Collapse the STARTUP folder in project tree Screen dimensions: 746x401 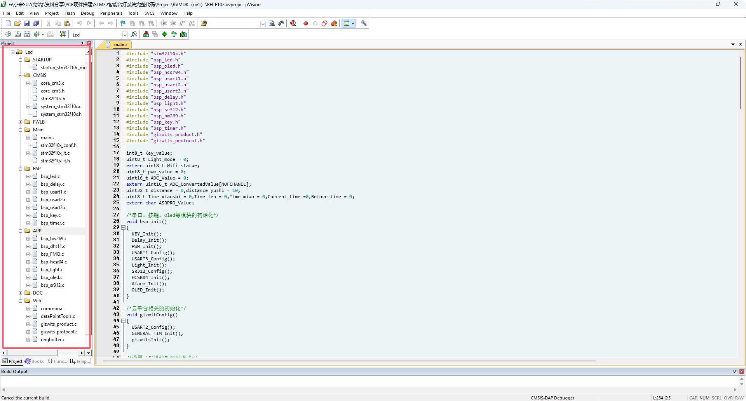pos(21,60)
